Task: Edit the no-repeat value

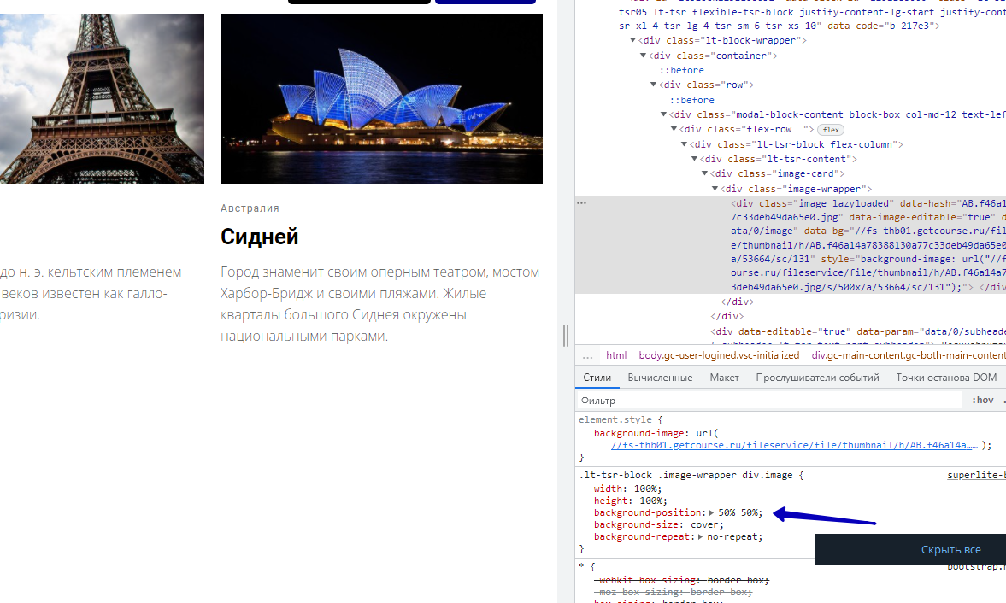Action: click(x=732, y=537)
